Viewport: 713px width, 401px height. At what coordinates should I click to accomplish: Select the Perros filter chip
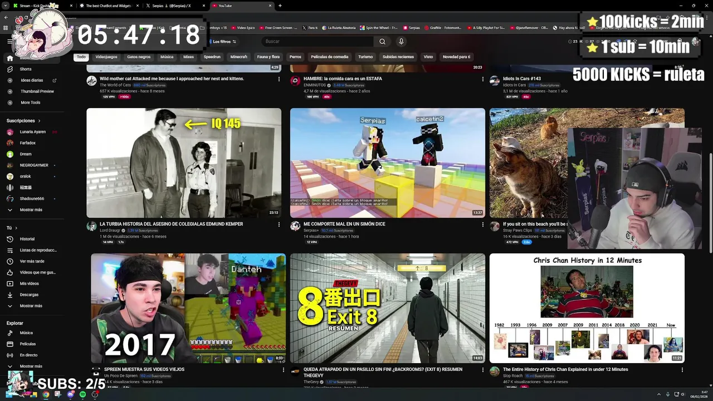(295, 57)
